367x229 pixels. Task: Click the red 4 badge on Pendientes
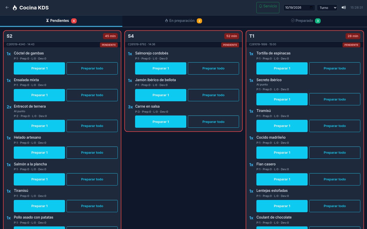pyautogui.click(x=74, y=21)
